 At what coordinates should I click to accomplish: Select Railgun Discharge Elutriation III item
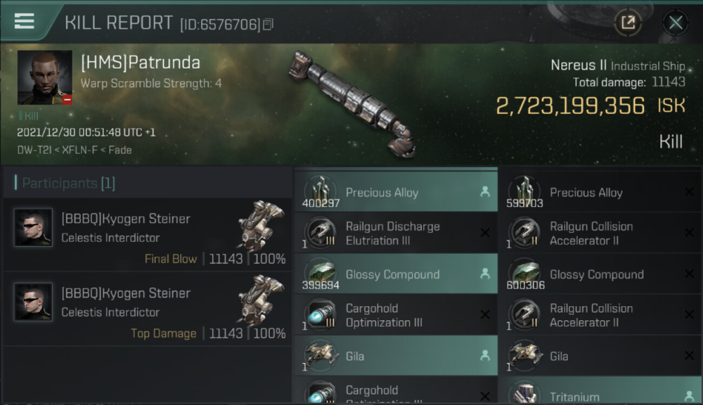pyautogui.click(x=396, y=233)
